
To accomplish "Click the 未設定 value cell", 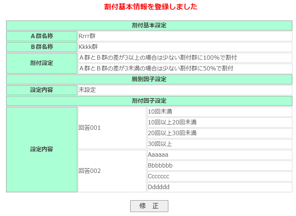I will pos(185,90).
